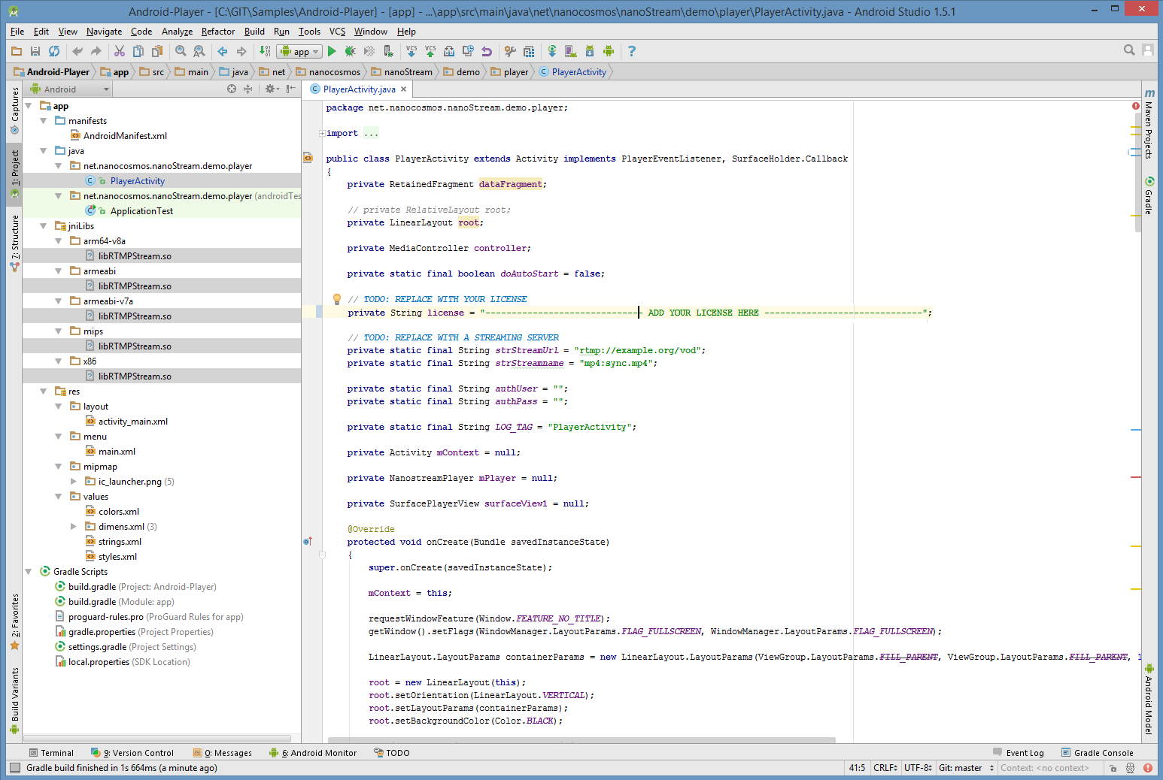Toggle the Captures tool window
Screen dimensions: 1163x780
(x=14, y=110)
